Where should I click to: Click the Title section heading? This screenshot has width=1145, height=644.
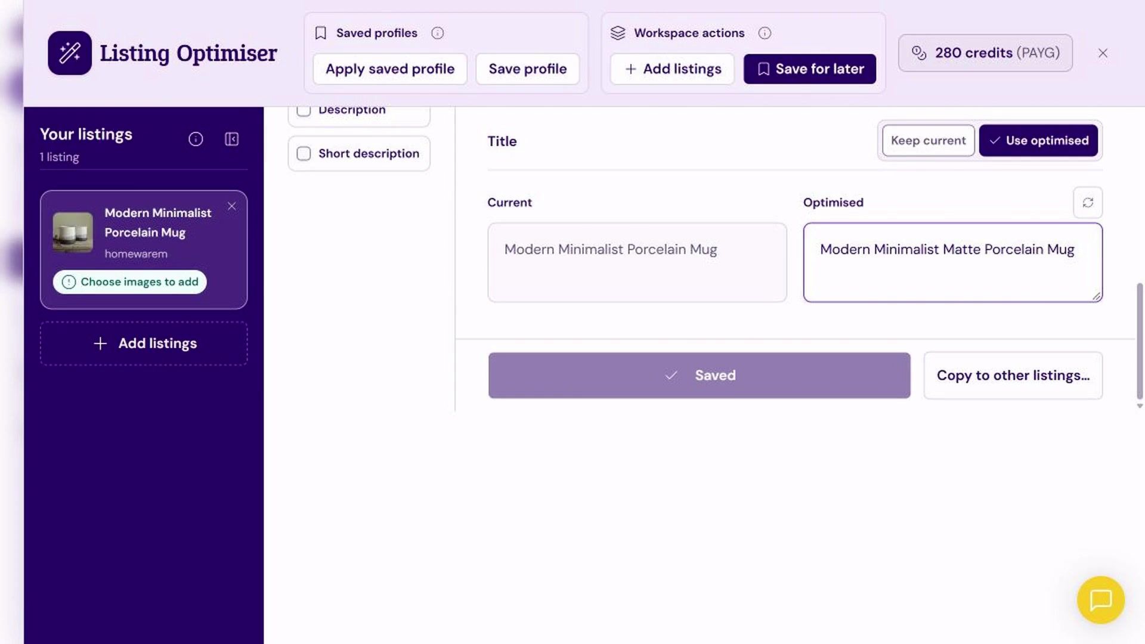point(502,141)
